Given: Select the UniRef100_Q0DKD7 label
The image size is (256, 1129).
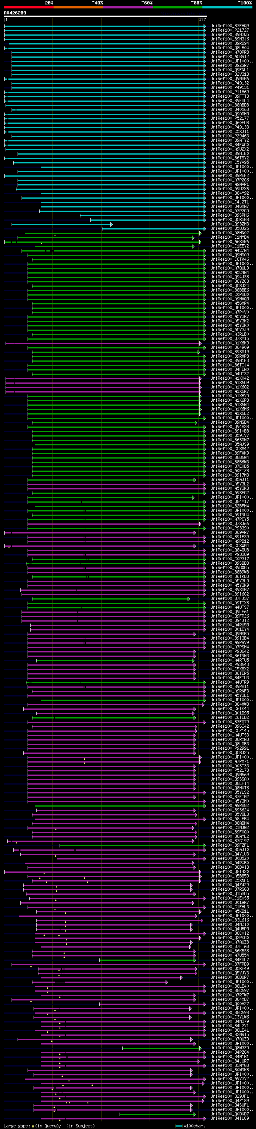Looking at the screenshot, I should click(230, 1114).
